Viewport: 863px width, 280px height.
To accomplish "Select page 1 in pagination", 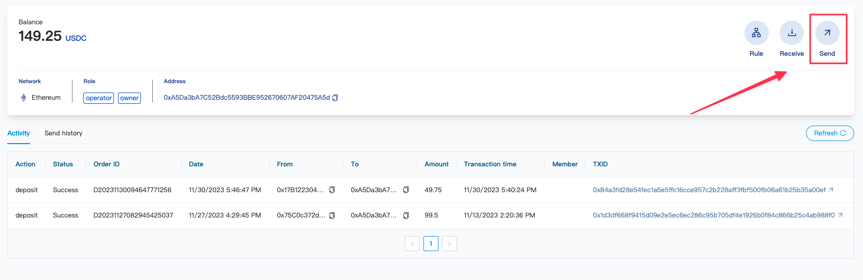I will (x=431, y=244).
